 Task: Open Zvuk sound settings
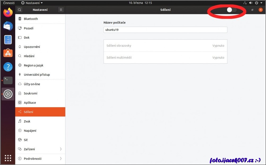coord(27,121)
